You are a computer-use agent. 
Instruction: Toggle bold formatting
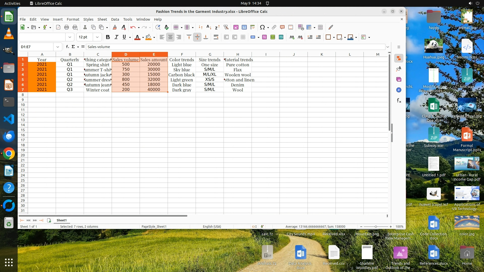(x=108, y=37)
